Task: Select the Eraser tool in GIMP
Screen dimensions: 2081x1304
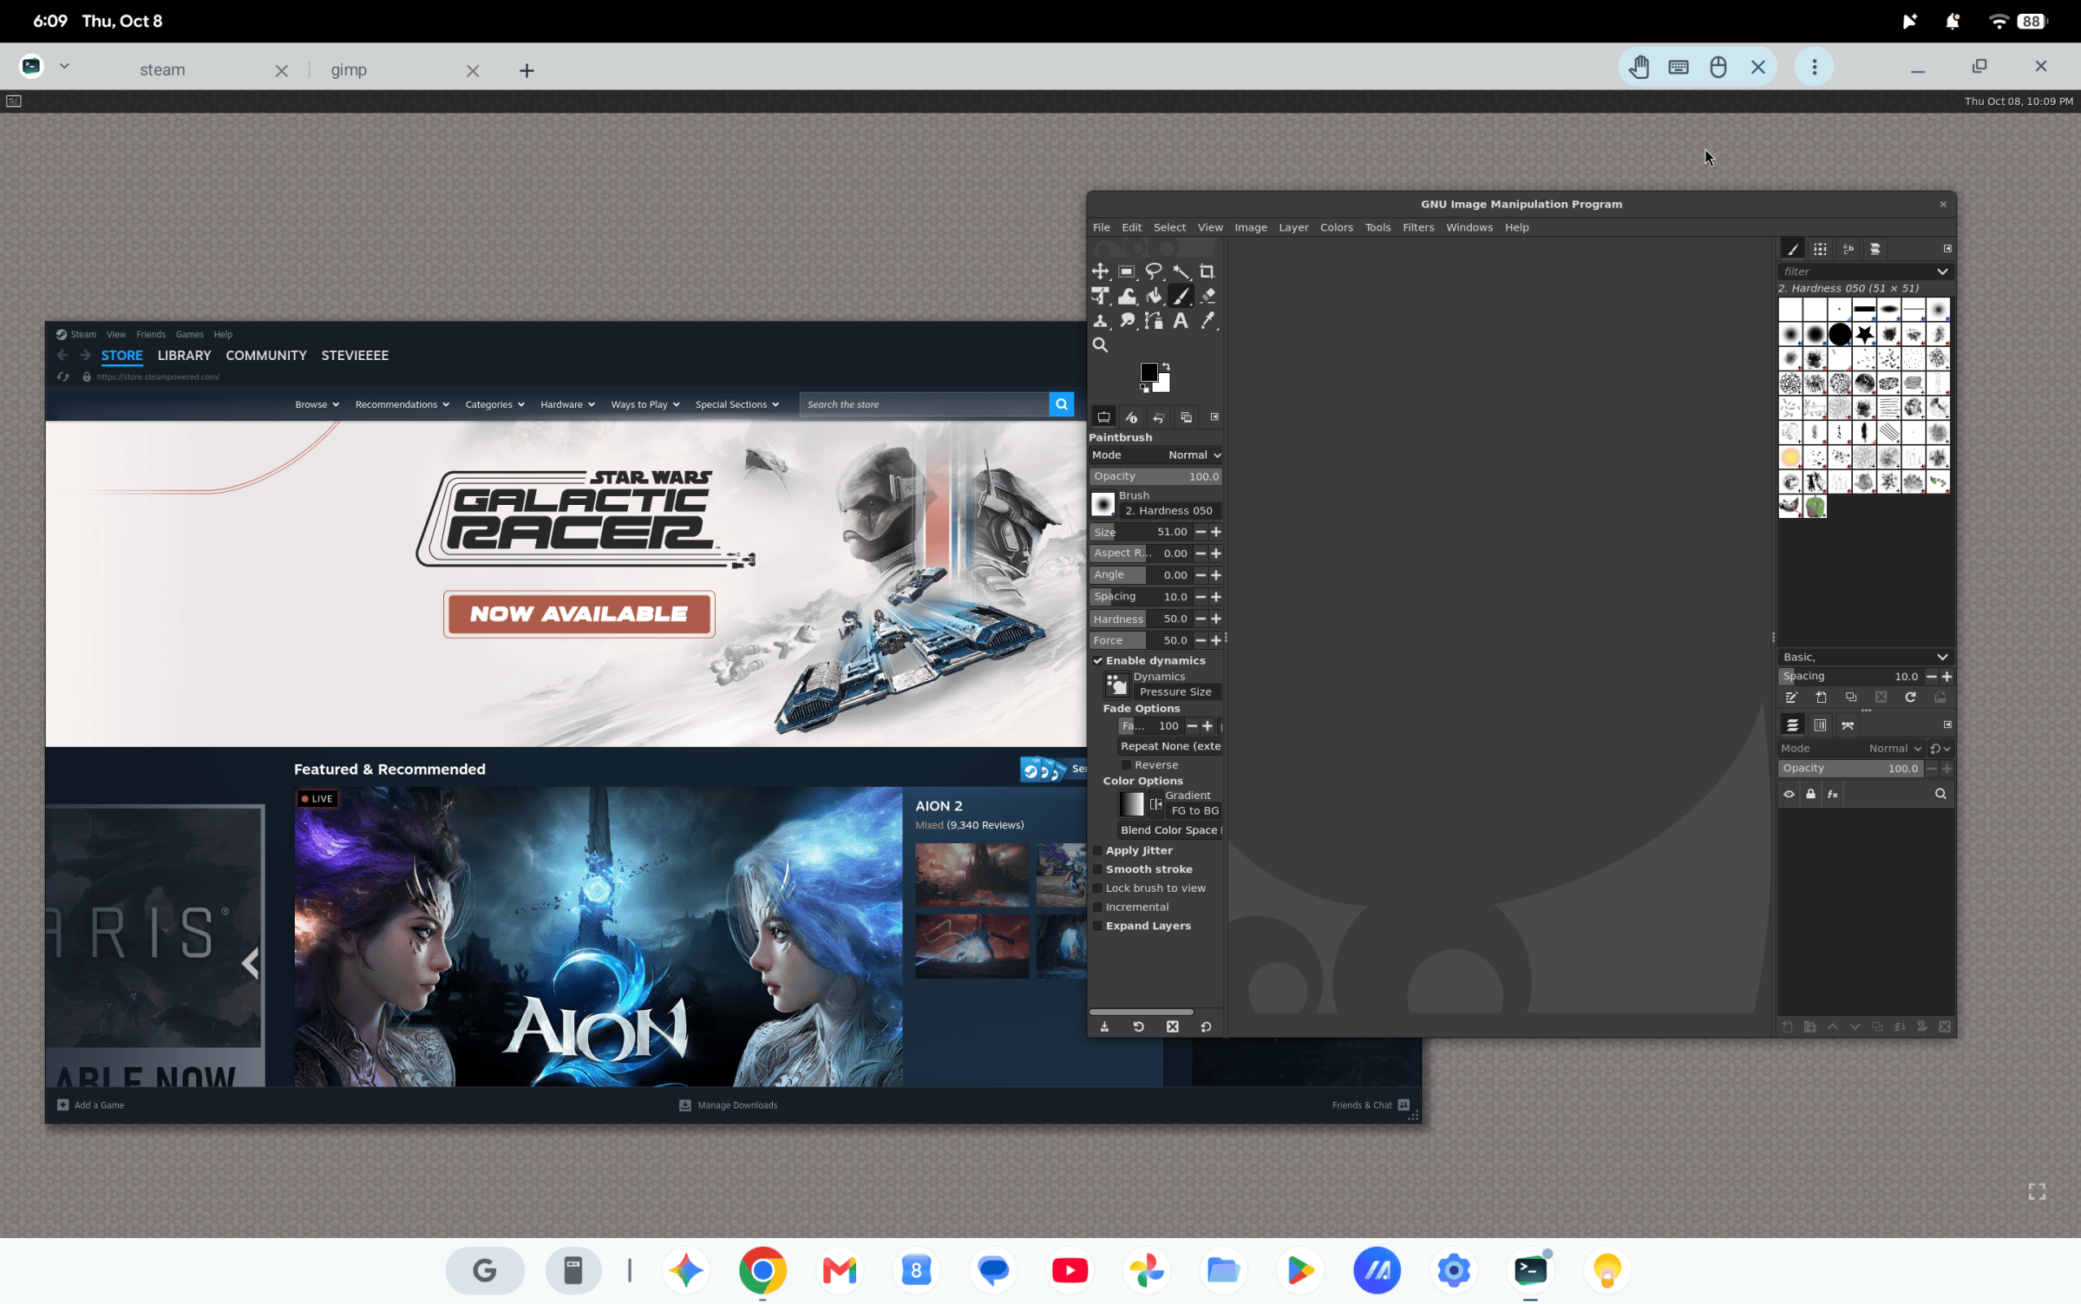Action: coord(1207,297)
